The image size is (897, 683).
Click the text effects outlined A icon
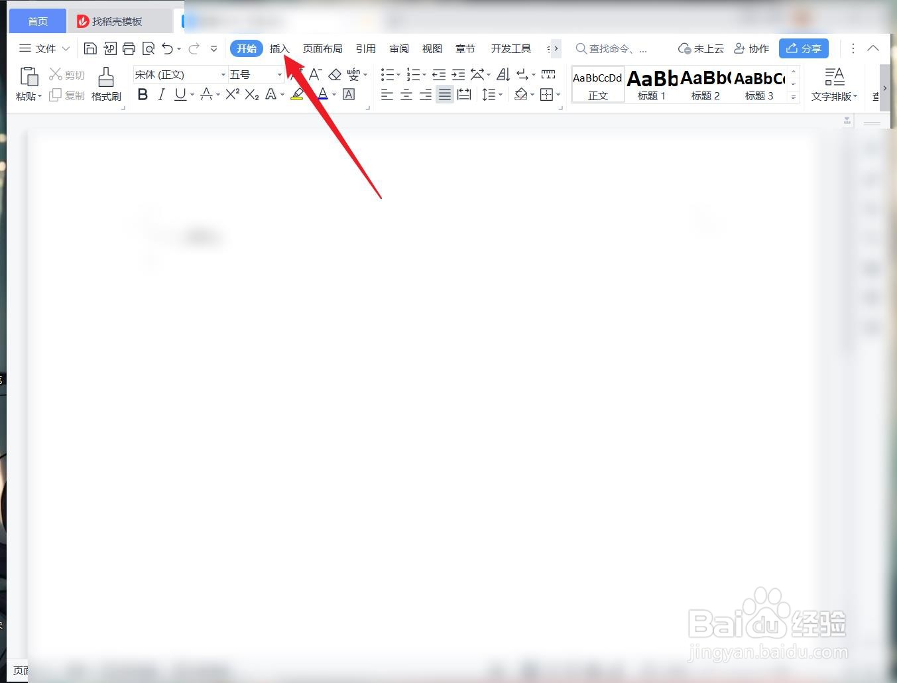point(271,95)
